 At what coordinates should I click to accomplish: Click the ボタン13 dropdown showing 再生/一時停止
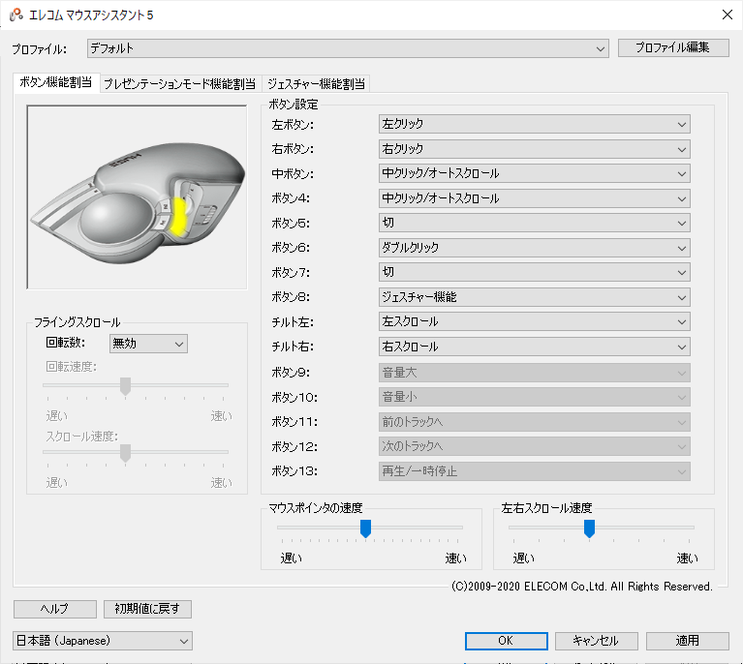click(534, 471)
